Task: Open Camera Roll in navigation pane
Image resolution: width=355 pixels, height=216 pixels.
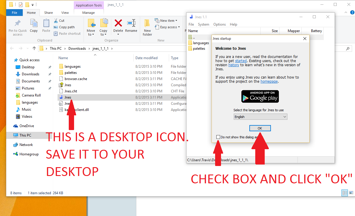Action: pos(31,95)
